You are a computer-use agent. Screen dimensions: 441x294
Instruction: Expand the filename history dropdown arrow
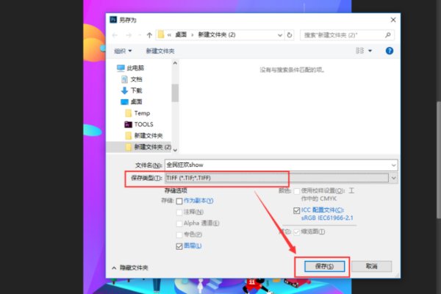393,165
